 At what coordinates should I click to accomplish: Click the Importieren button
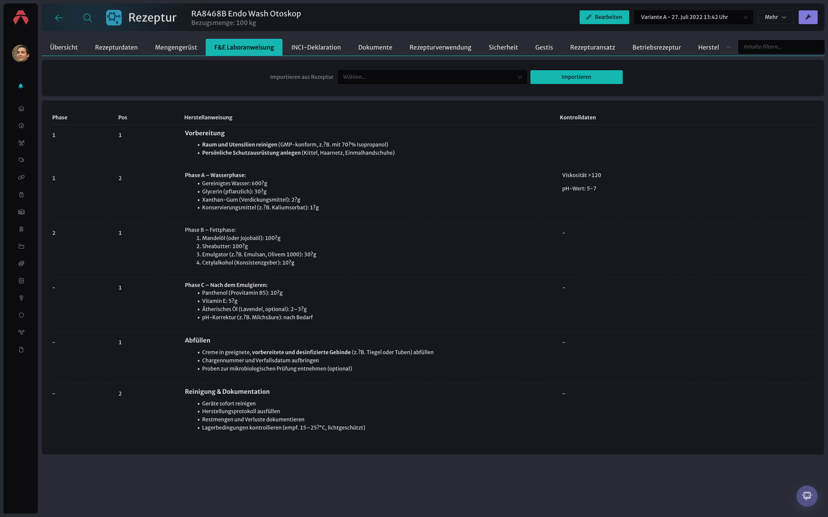click(576, 77)
